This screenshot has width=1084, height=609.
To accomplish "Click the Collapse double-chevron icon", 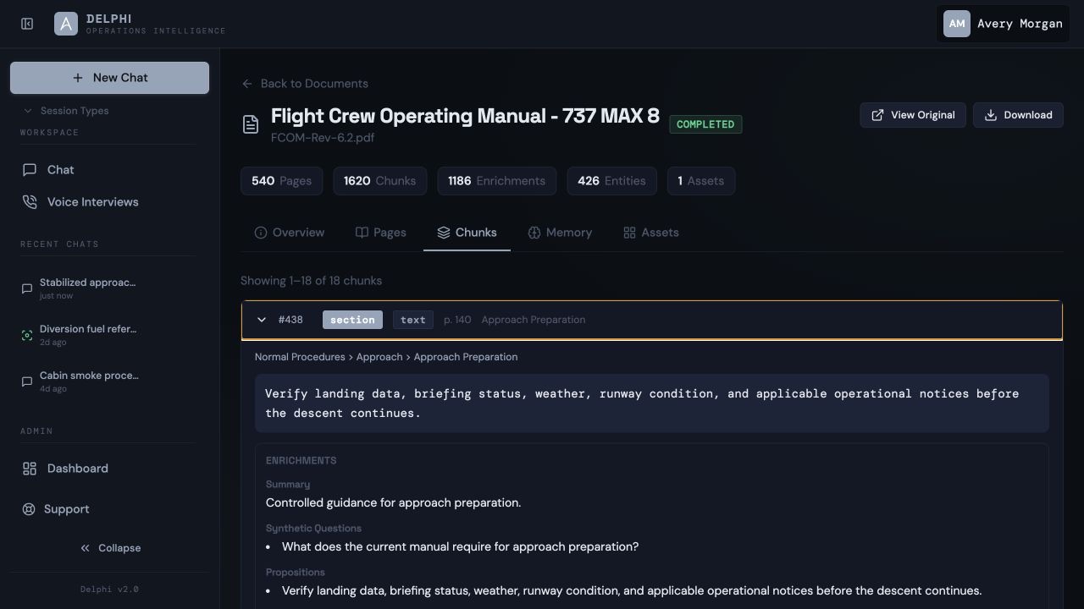I will 85,548.
